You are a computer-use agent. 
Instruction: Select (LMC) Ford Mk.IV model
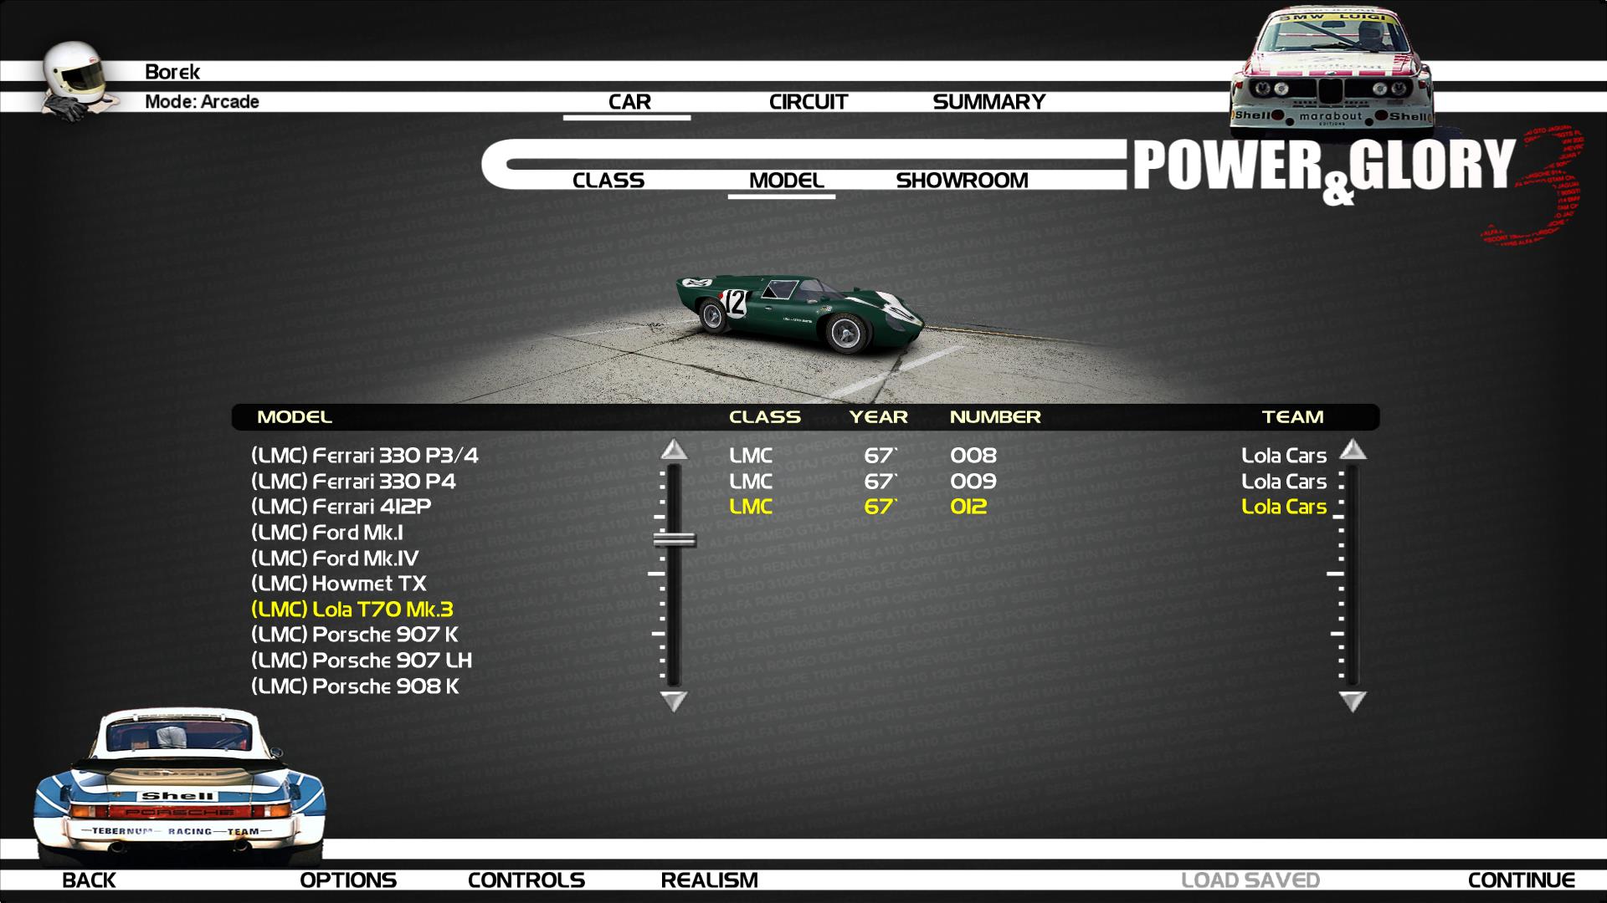pyautogui.click(x=335, y=559)
